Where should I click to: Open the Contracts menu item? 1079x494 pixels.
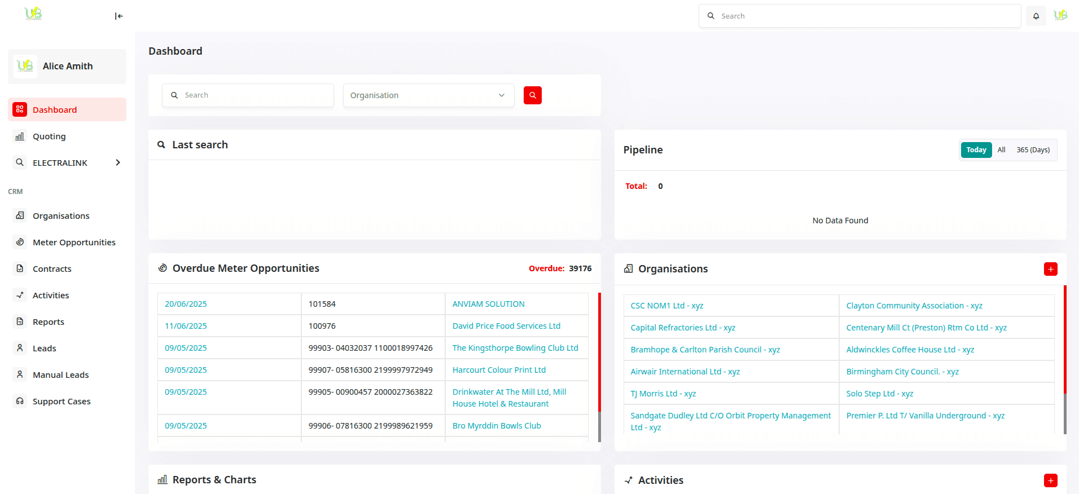52,269
